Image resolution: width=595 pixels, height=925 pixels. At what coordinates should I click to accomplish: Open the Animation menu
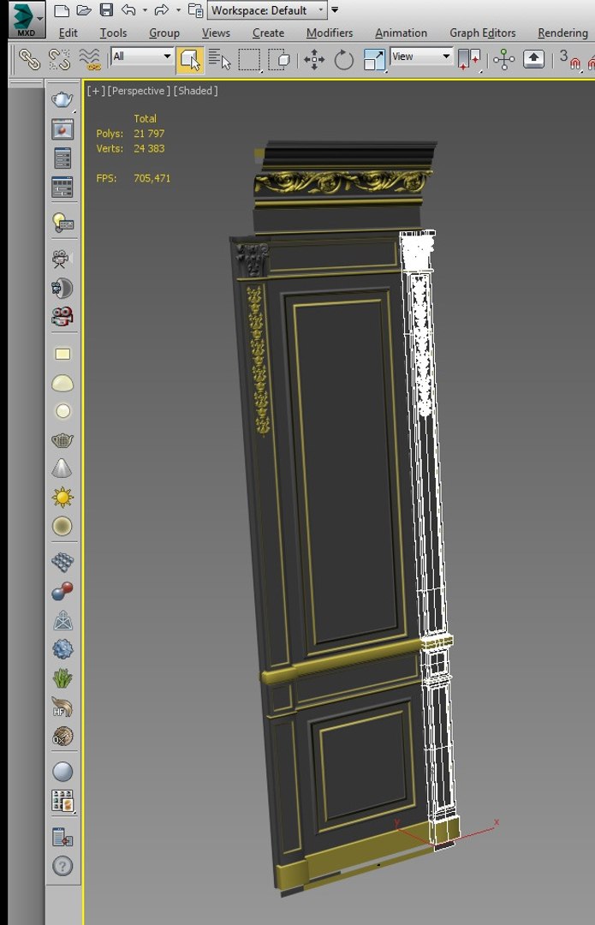coord(401,33)
